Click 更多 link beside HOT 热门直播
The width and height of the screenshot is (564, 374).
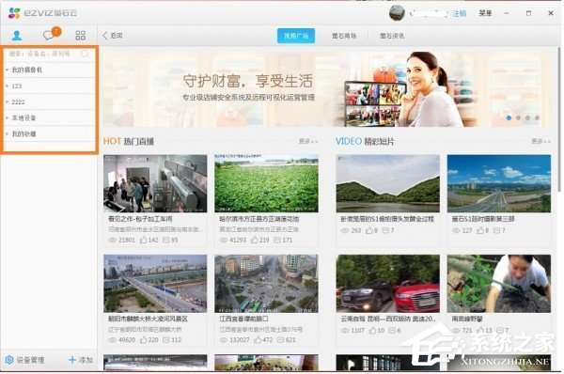[x=308, y=141]
